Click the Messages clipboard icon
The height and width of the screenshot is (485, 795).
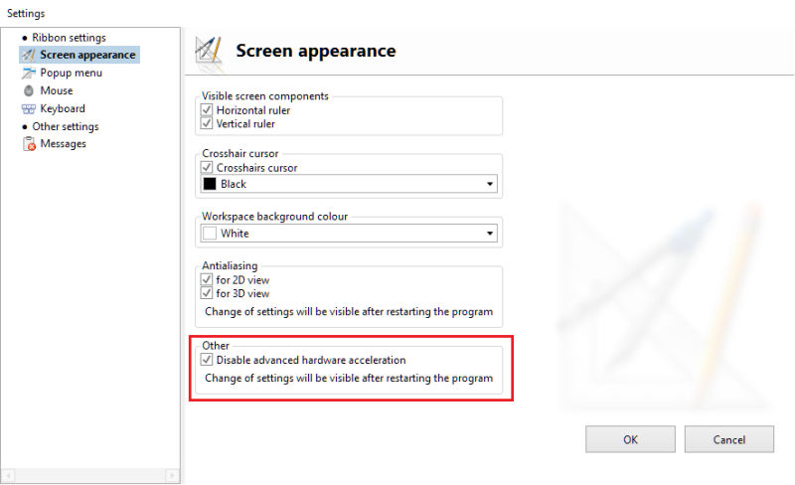click(x=30, y=144)
